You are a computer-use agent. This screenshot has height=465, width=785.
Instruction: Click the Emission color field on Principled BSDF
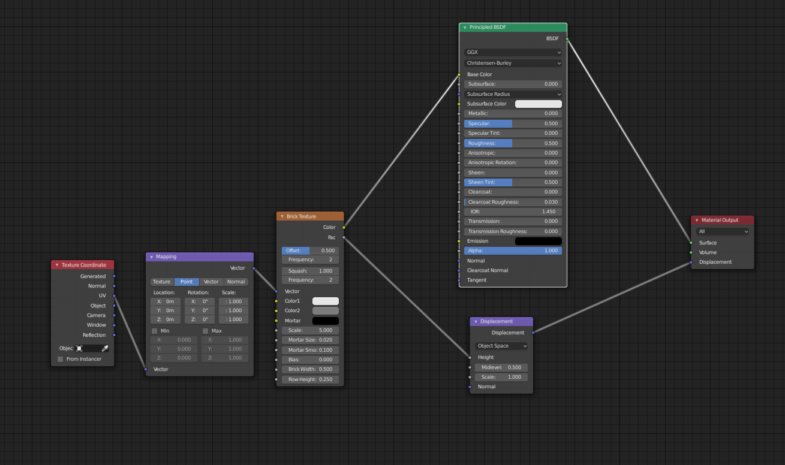(538, 240)
